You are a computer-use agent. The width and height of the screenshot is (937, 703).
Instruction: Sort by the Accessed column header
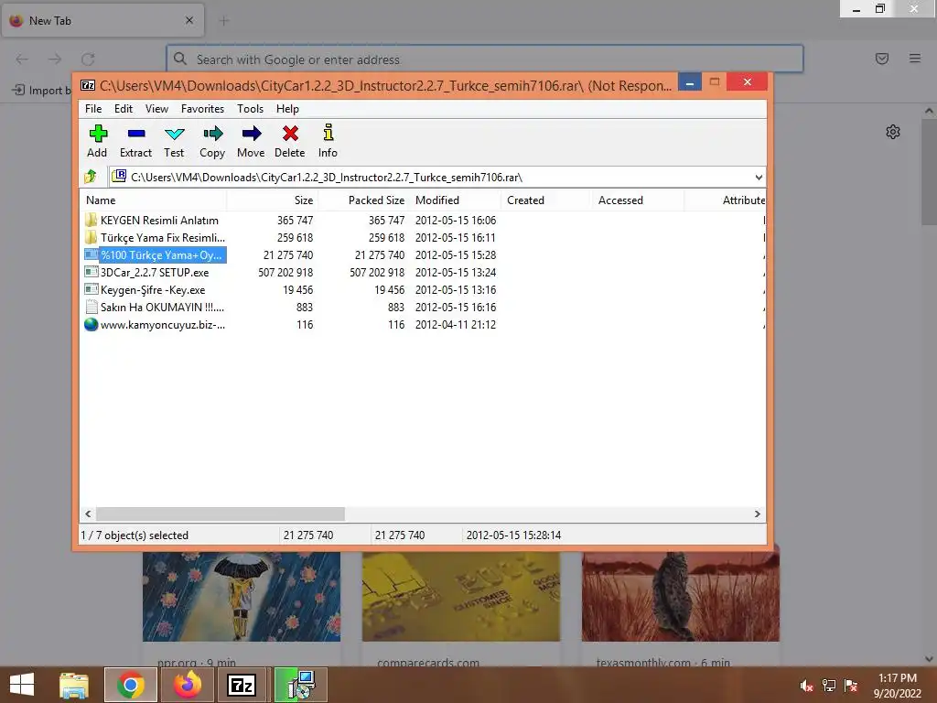point(638,200)
